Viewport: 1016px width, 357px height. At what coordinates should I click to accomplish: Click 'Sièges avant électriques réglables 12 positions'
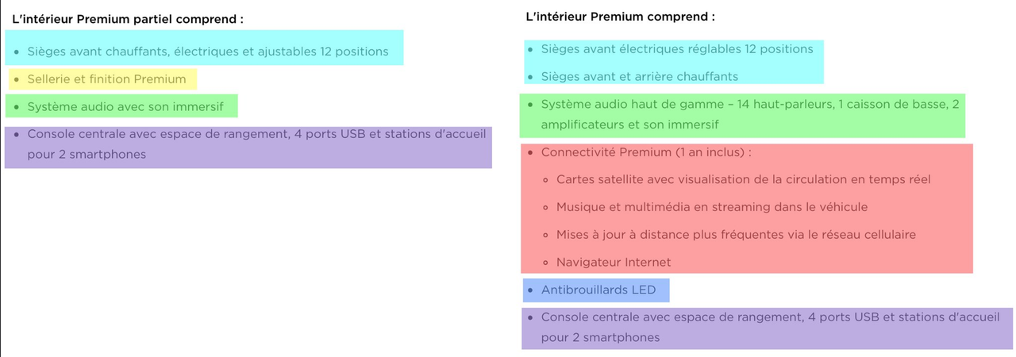(677, 49)
